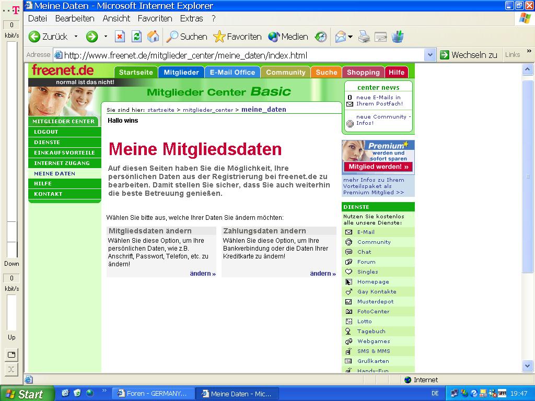Open the Favoriten menu in menu bar
This screenshot has width=535, height=401.
[155, 18]
